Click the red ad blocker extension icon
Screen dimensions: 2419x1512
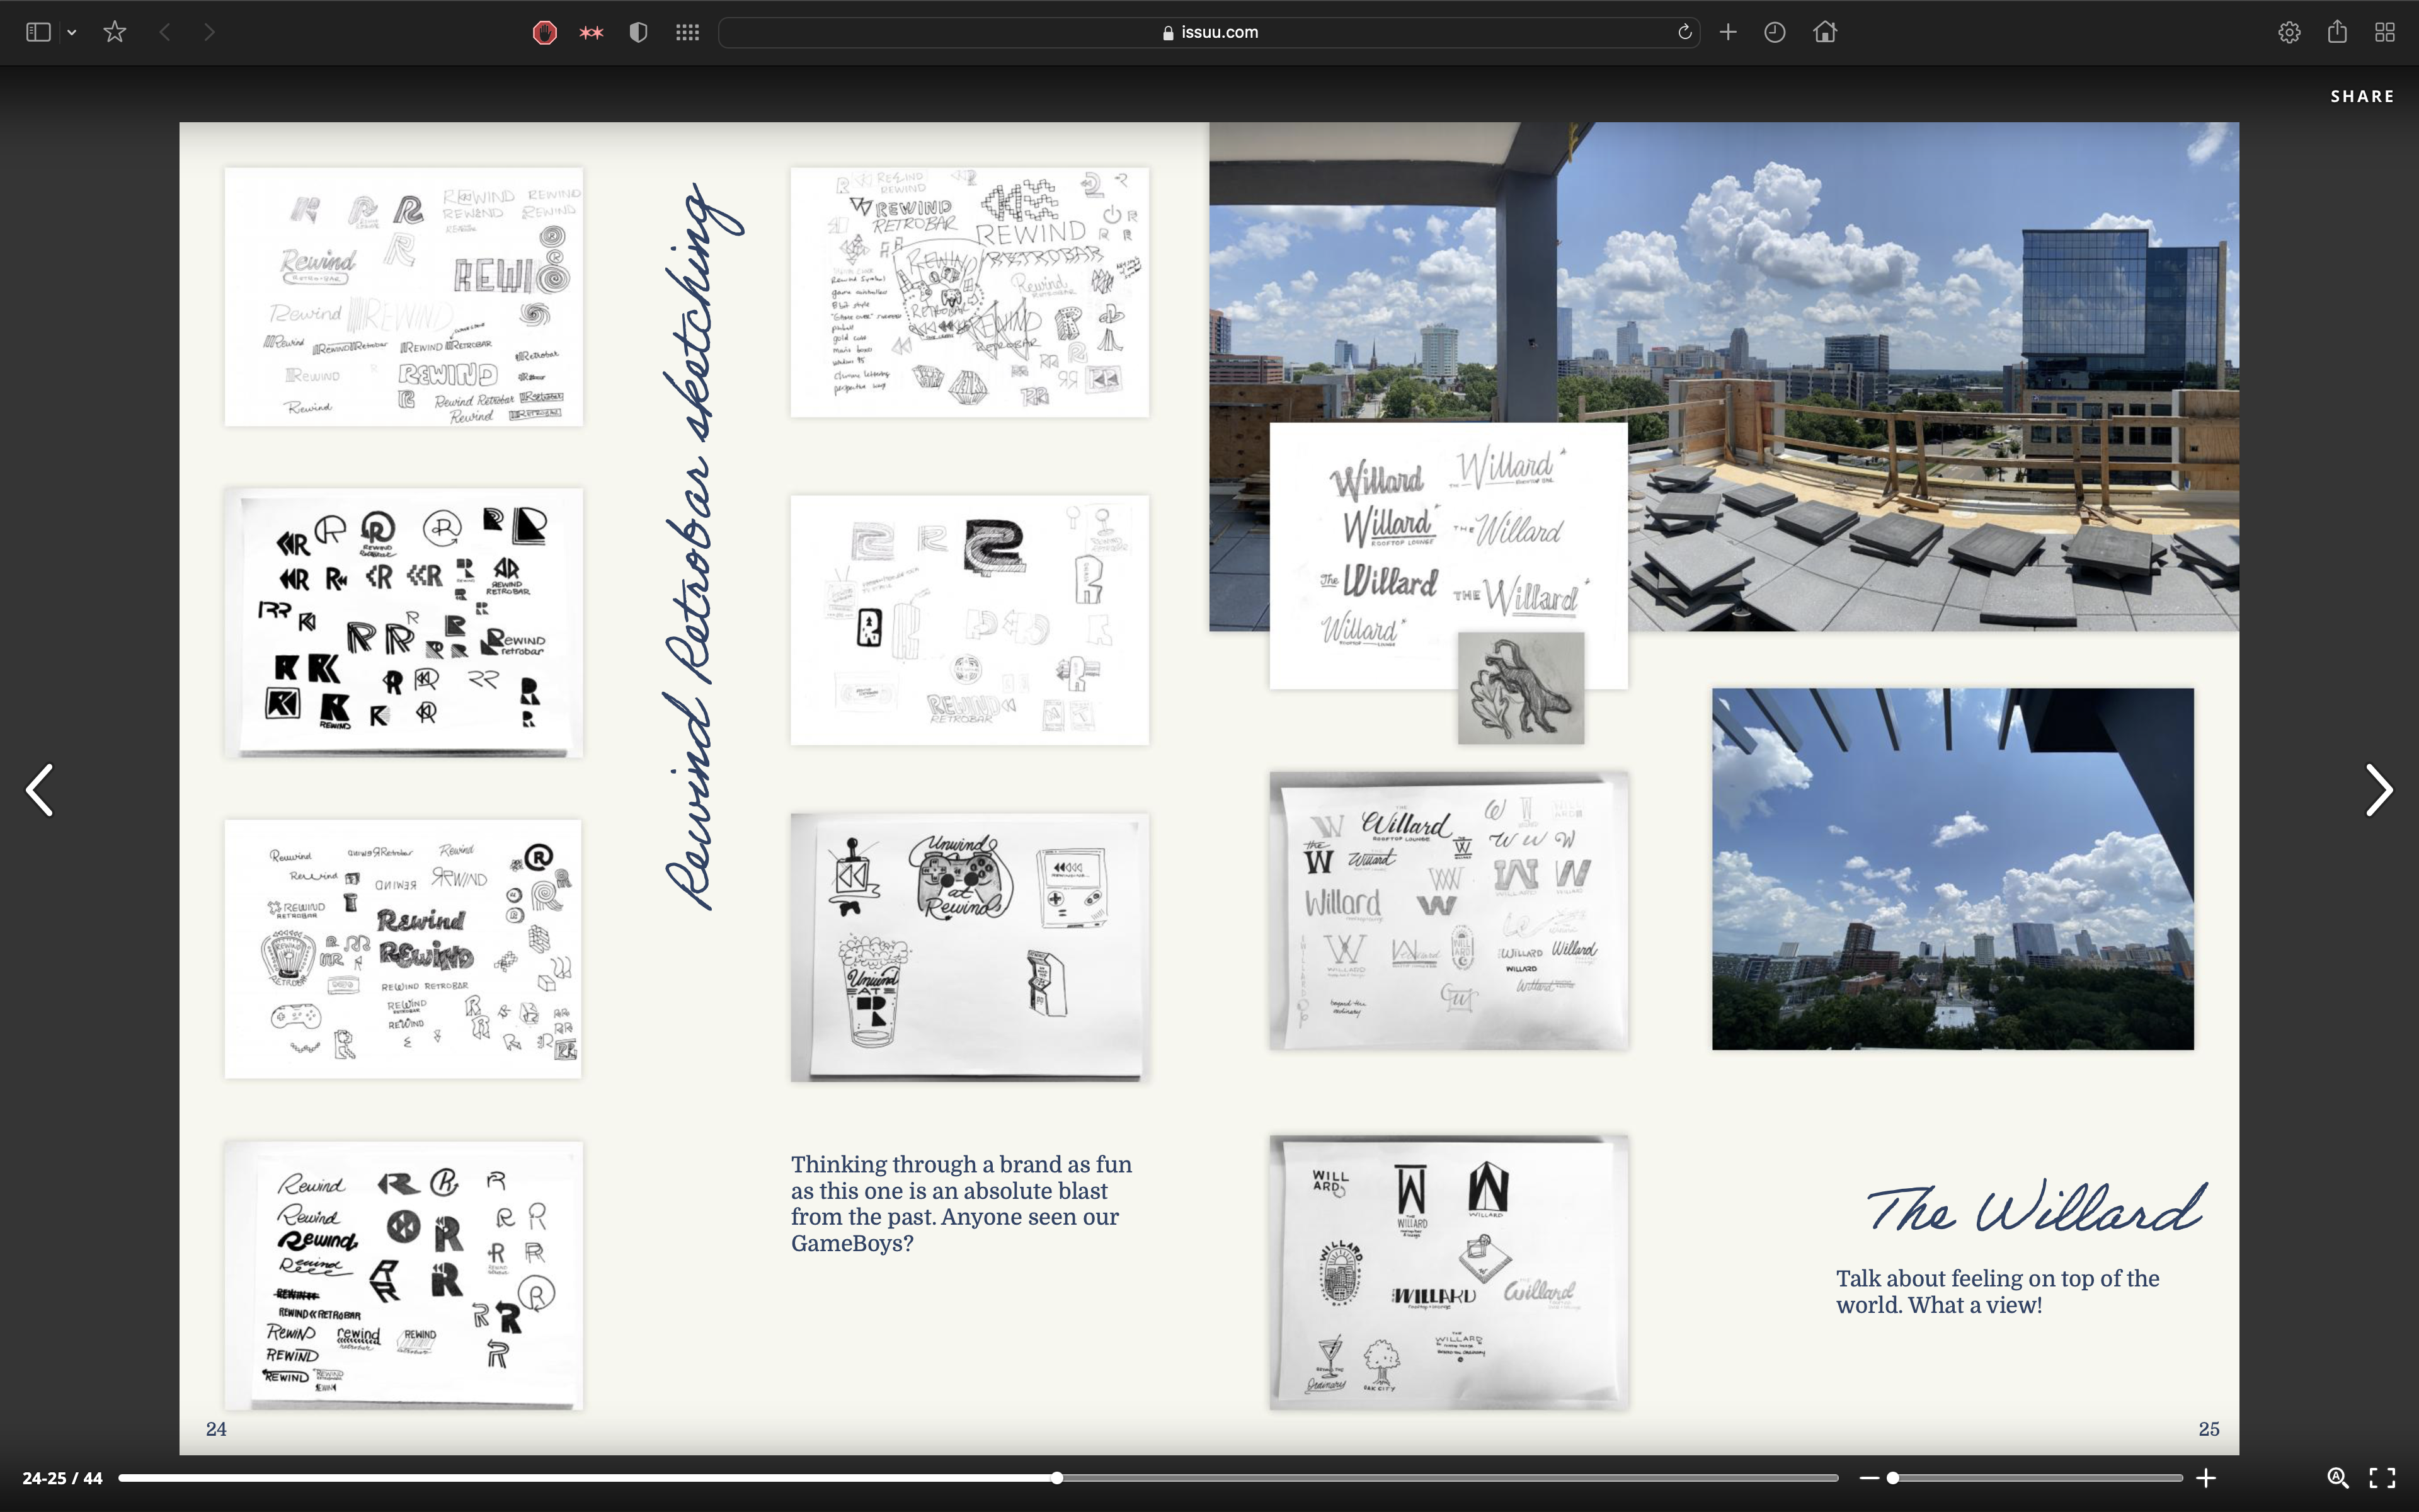544,32
